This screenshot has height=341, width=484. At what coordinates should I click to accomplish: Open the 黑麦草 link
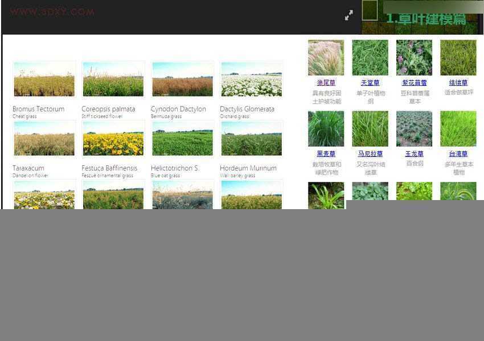click(x=326, y=153)
